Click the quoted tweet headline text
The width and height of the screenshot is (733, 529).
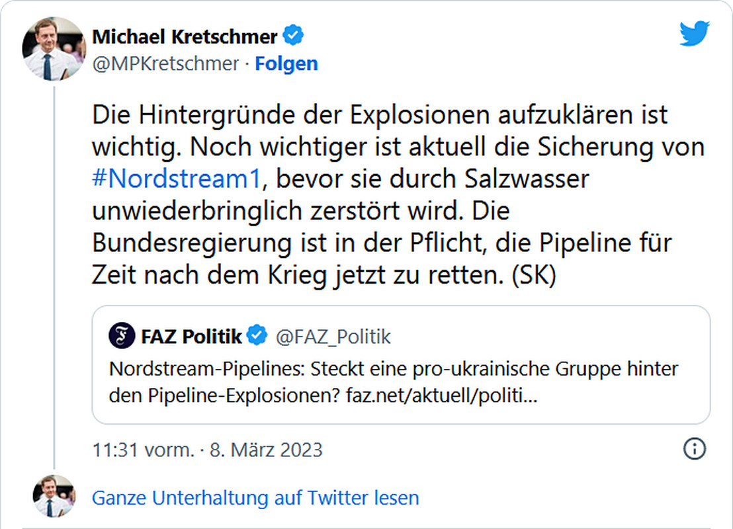pyautogui.click(x=394, y=368)
